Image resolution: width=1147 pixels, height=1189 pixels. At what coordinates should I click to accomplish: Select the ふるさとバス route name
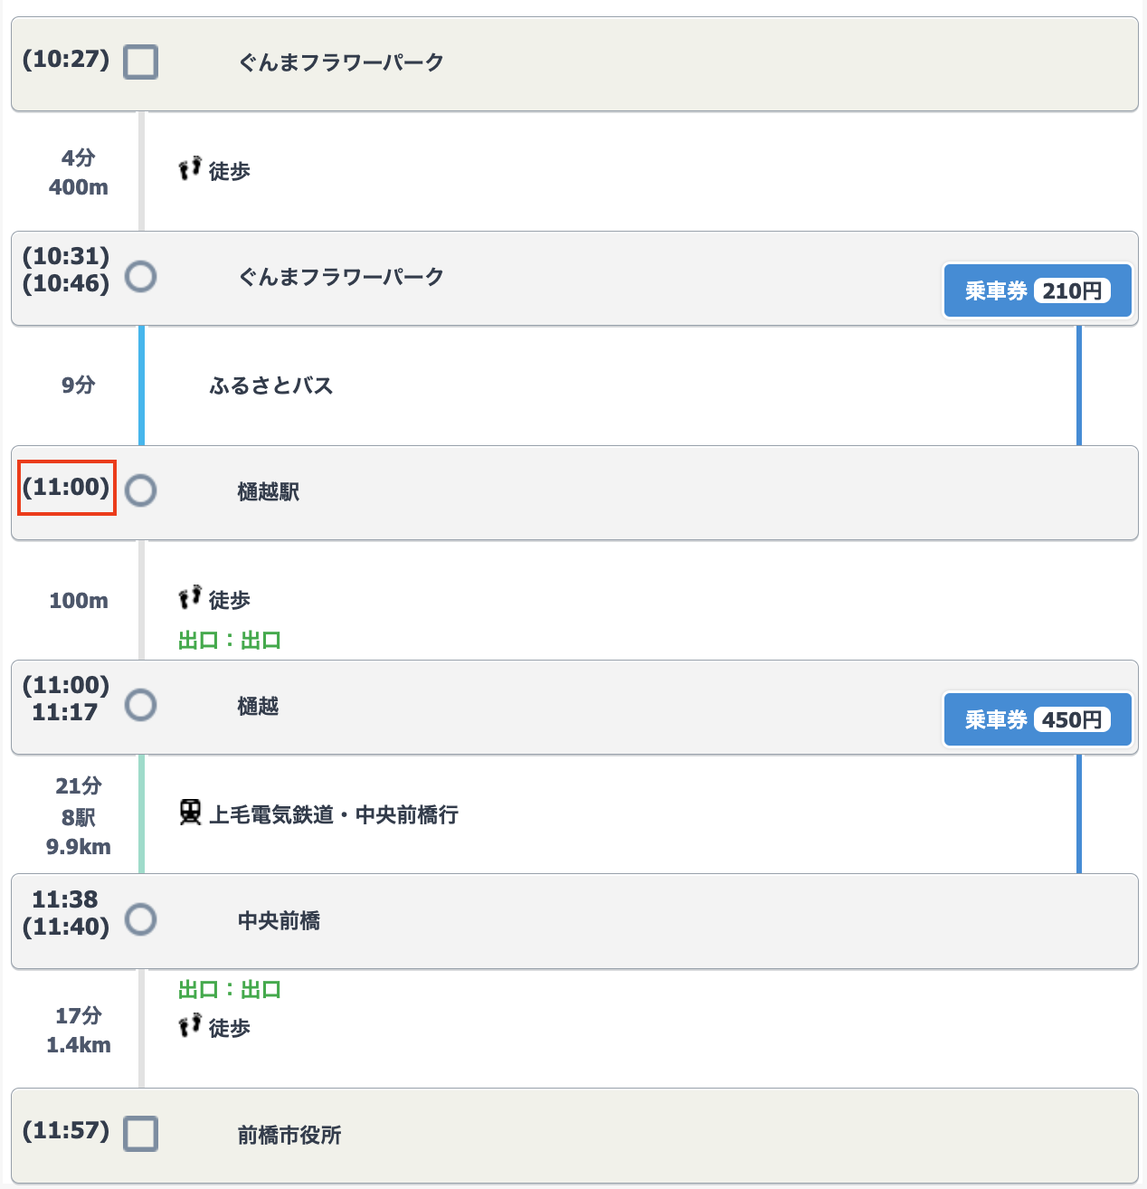coord(271,386)
